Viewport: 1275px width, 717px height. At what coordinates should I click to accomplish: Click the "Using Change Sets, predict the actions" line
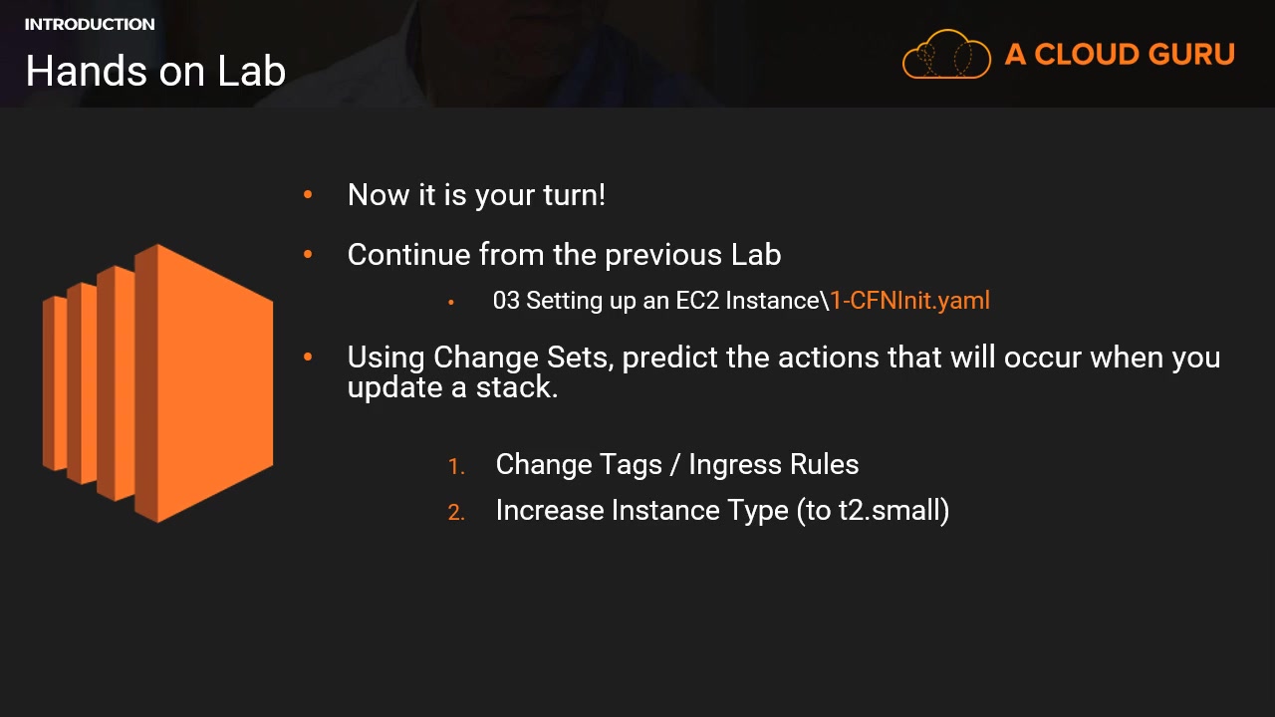(783, 358)
